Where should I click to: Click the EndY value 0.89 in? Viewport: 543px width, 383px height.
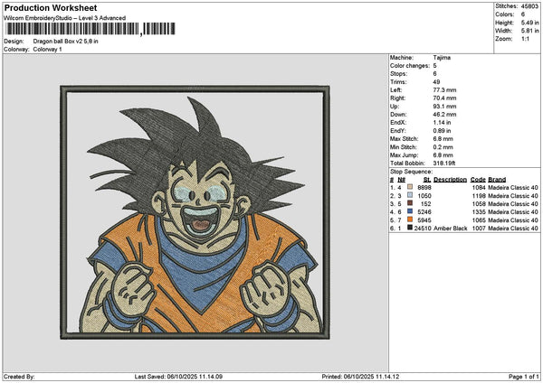point(442,131)
